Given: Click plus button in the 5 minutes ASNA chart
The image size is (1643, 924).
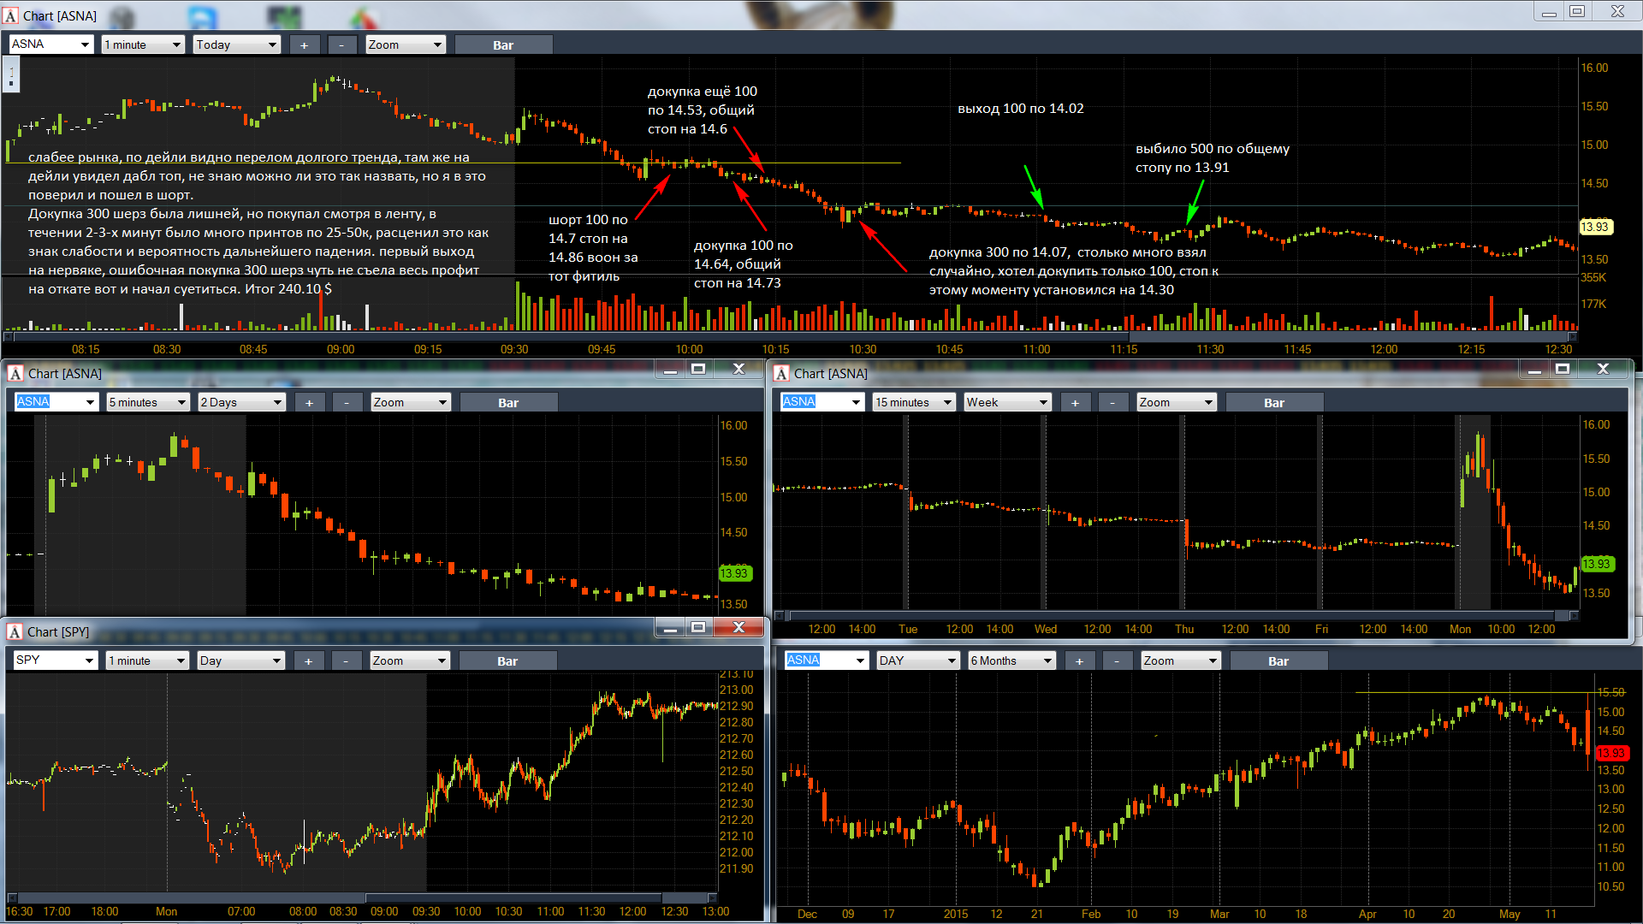Looking at the screenshot, I should (309, 402).
